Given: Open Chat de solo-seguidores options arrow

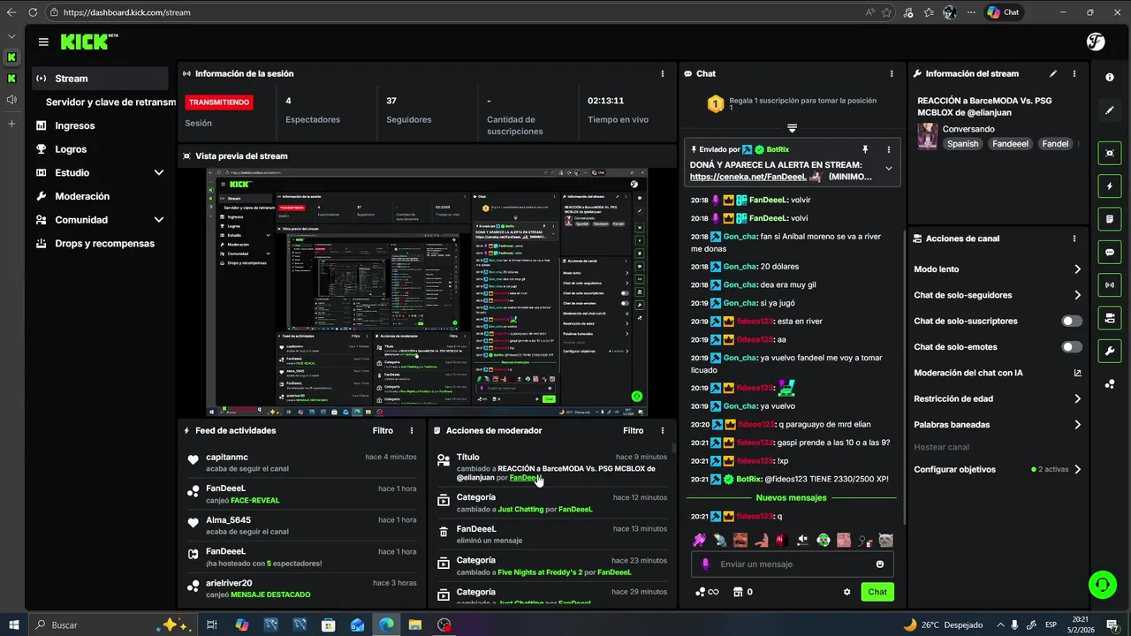Looking at the screenshot, I should click(1077, 295).
